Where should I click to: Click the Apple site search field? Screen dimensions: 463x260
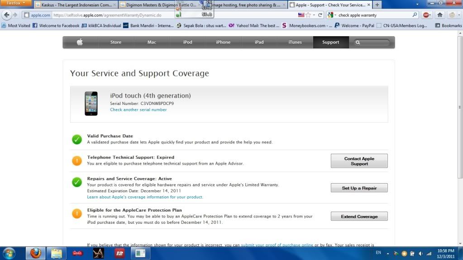[372, 43]
